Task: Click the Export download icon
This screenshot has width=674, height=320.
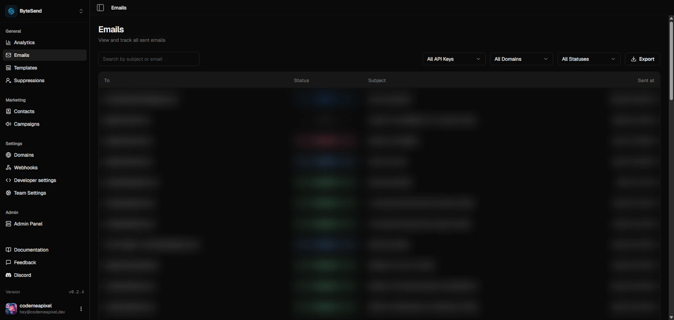Action: [x=634, y=59]
